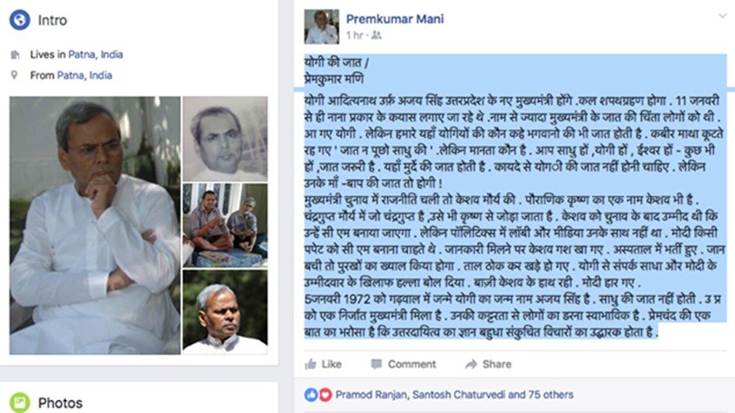Open Pramod Ranjan's profile link
The width and height of the screenshot is (735, 413).
click(371, 395)
